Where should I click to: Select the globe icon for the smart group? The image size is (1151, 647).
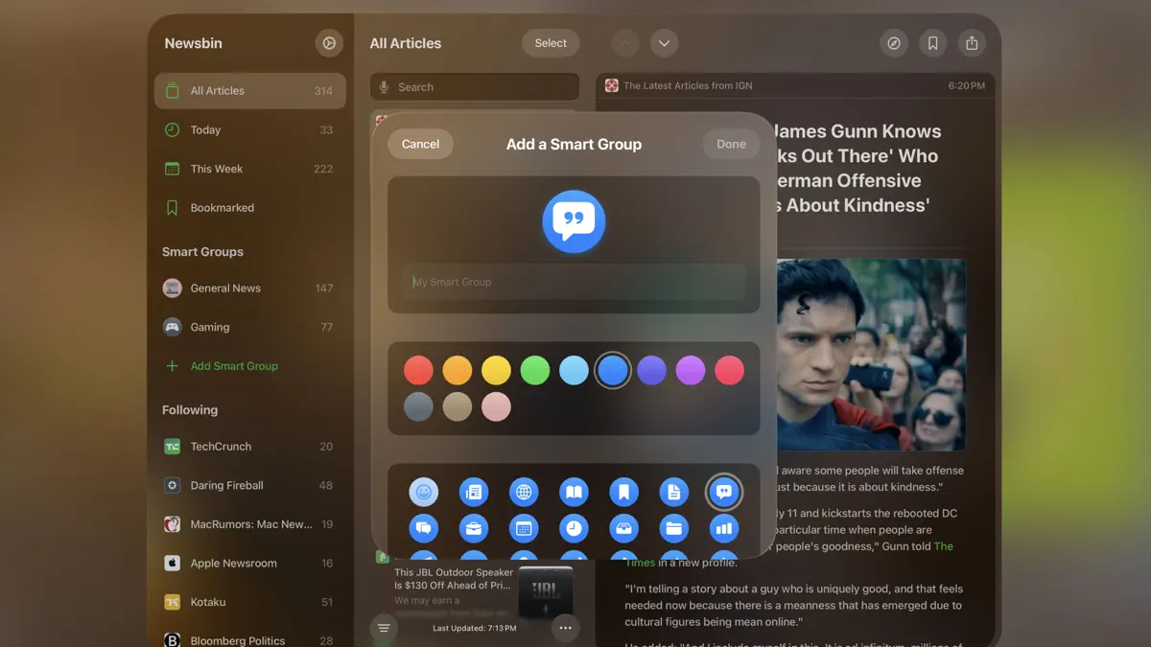524,492
